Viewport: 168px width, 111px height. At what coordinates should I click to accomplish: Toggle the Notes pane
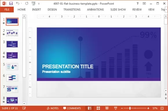pos(53,108)
